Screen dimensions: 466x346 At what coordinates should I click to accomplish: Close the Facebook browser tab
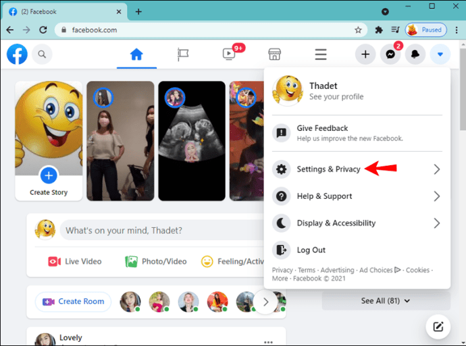[119, 11]
